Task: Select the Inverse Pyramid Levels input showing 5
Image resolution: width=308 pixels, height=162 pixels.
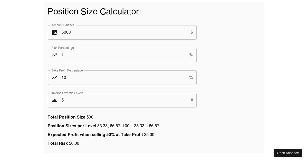Action: (x=115, y=100)
